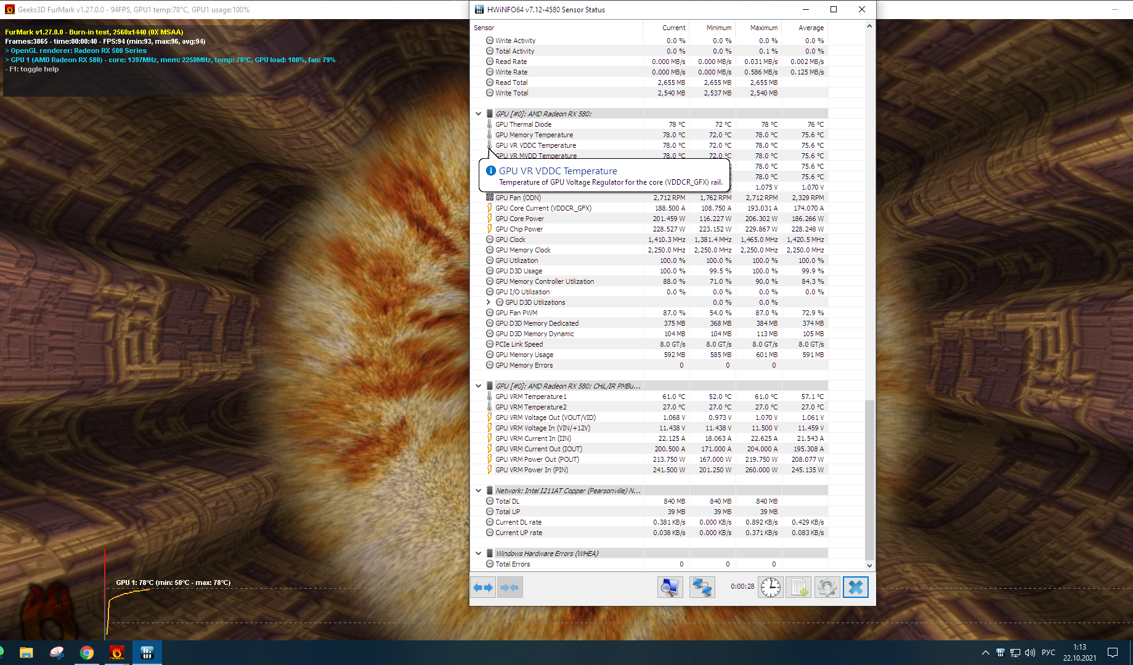Select the GPU Memory Clock row label
This screenshot has width=1133, height=665.
pyautogui.click(x=523, y=250)
